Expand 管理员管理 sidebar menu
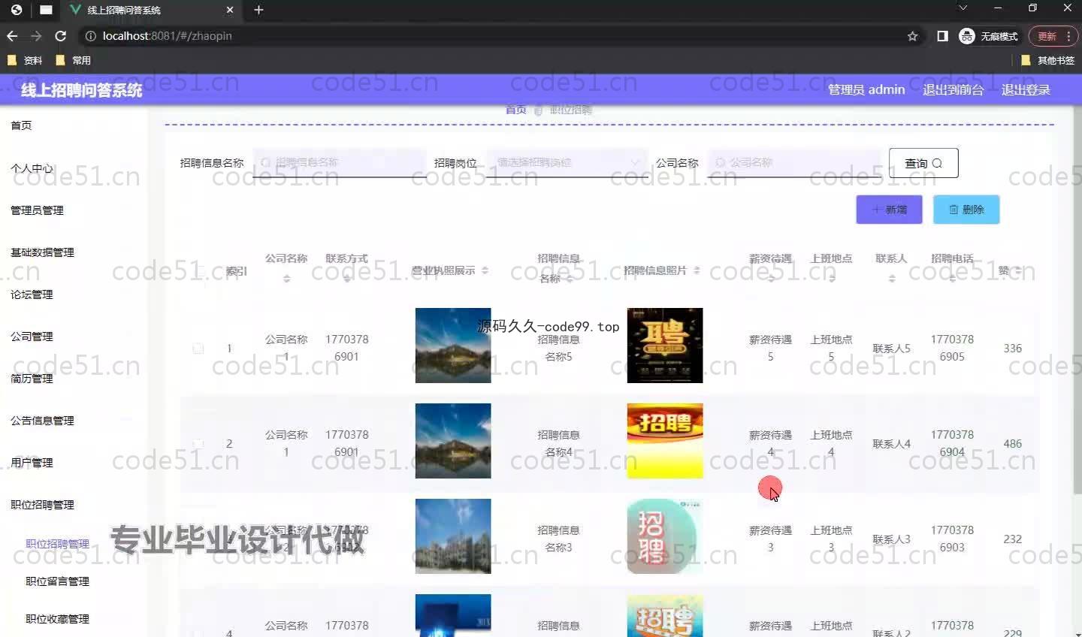The image size is (1082, 637). tap(37, 210)
